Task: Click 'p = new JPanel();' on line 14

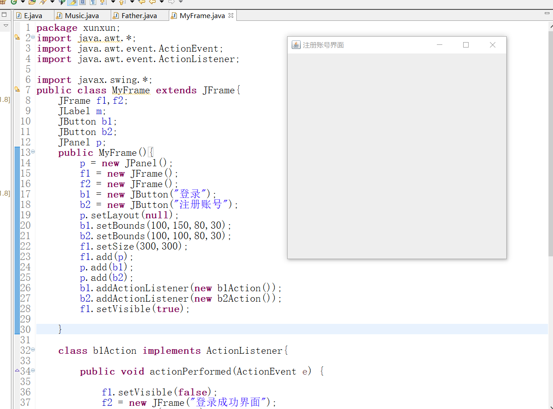Action: 127,163
